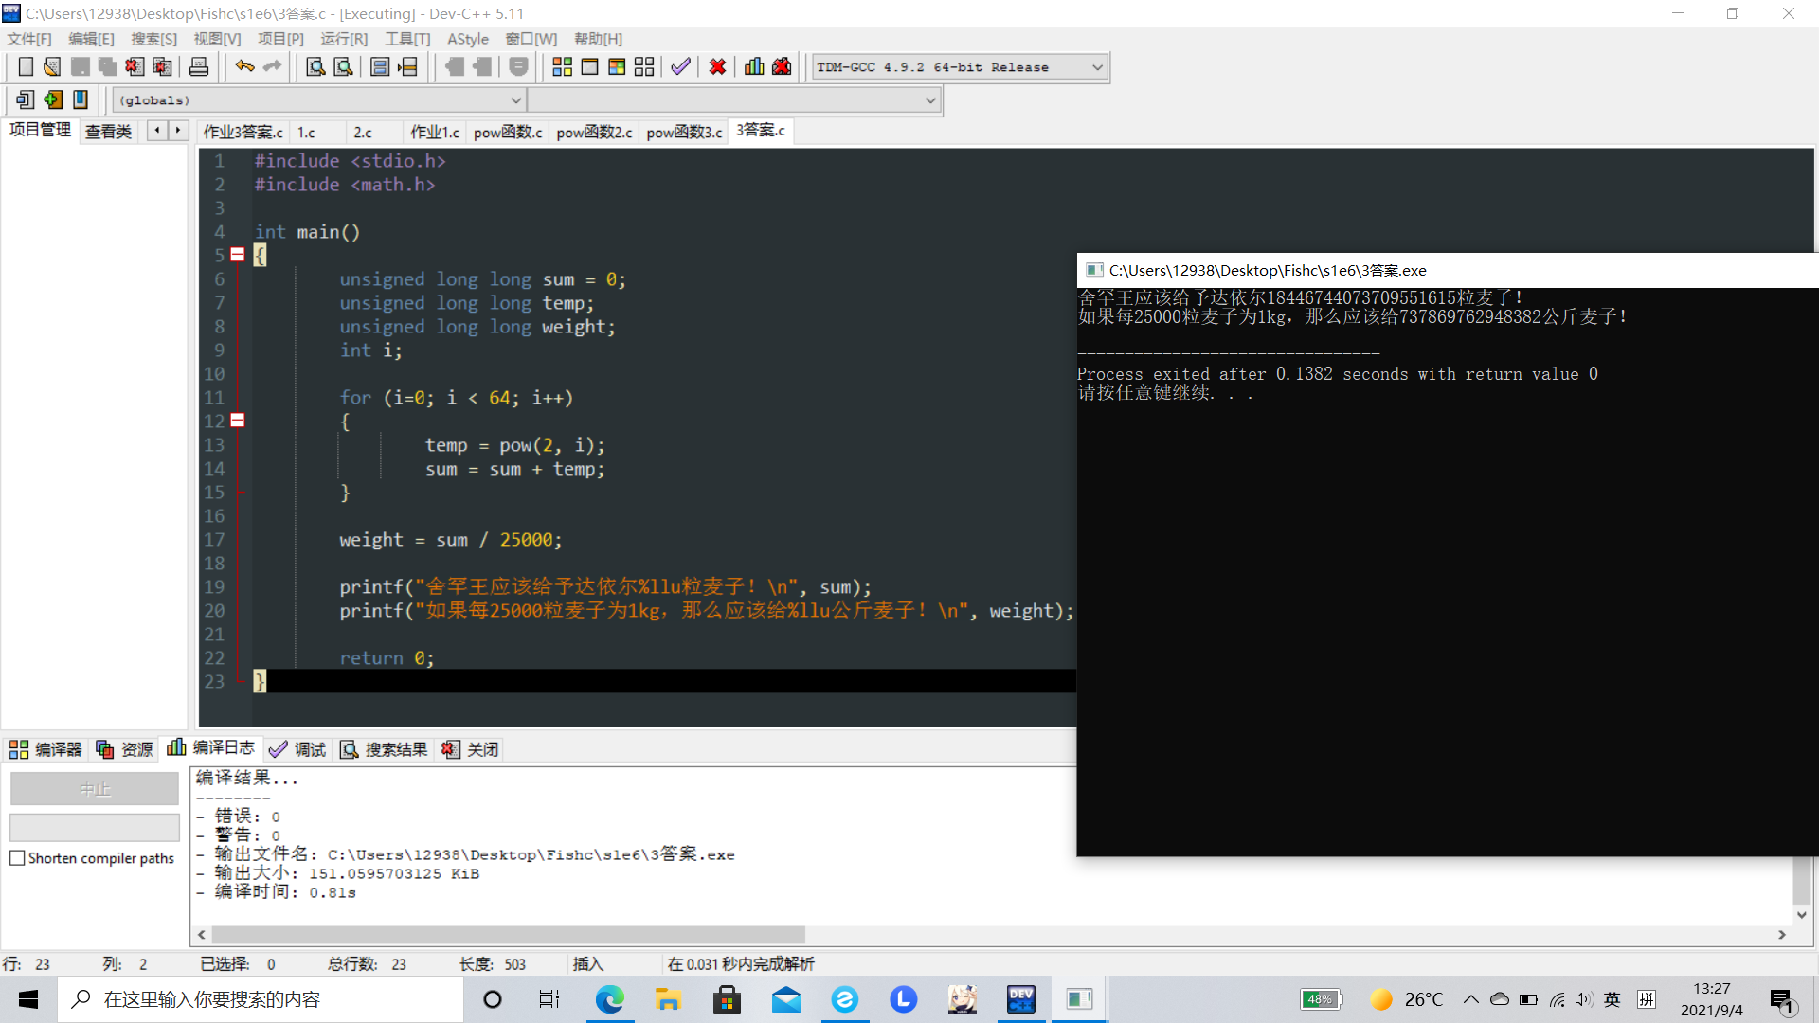Image resolution: width=1819 pixels, height=1023 pixels.
Task: Open the 搜索[S] menu
Action: click(x=153, y=39)
